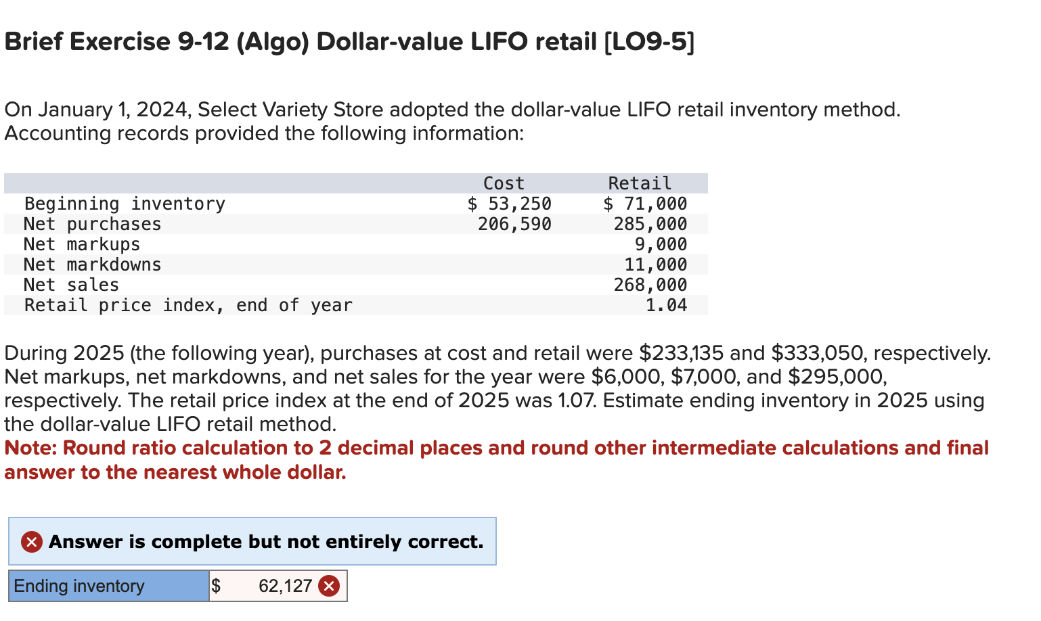Select the Retail column header
Viewport: 1041px width, 621px height.
[639, 183]
